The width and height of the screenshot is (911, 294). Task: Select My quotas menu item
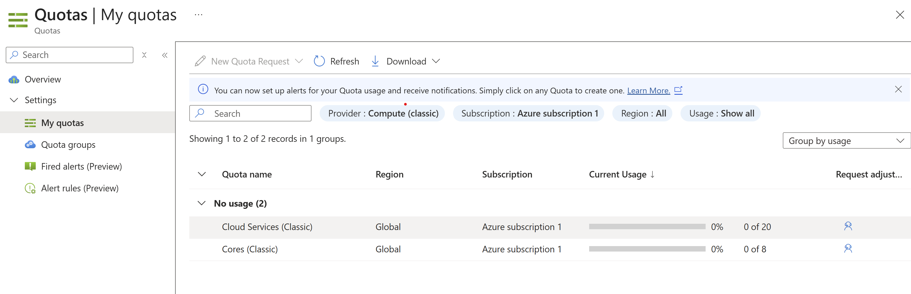[x=62, y=123]
